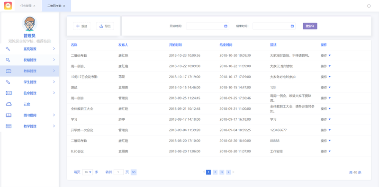The image size is (379, 187).
Task: Go to pagination page 3
Action: (x=222, y=172)
